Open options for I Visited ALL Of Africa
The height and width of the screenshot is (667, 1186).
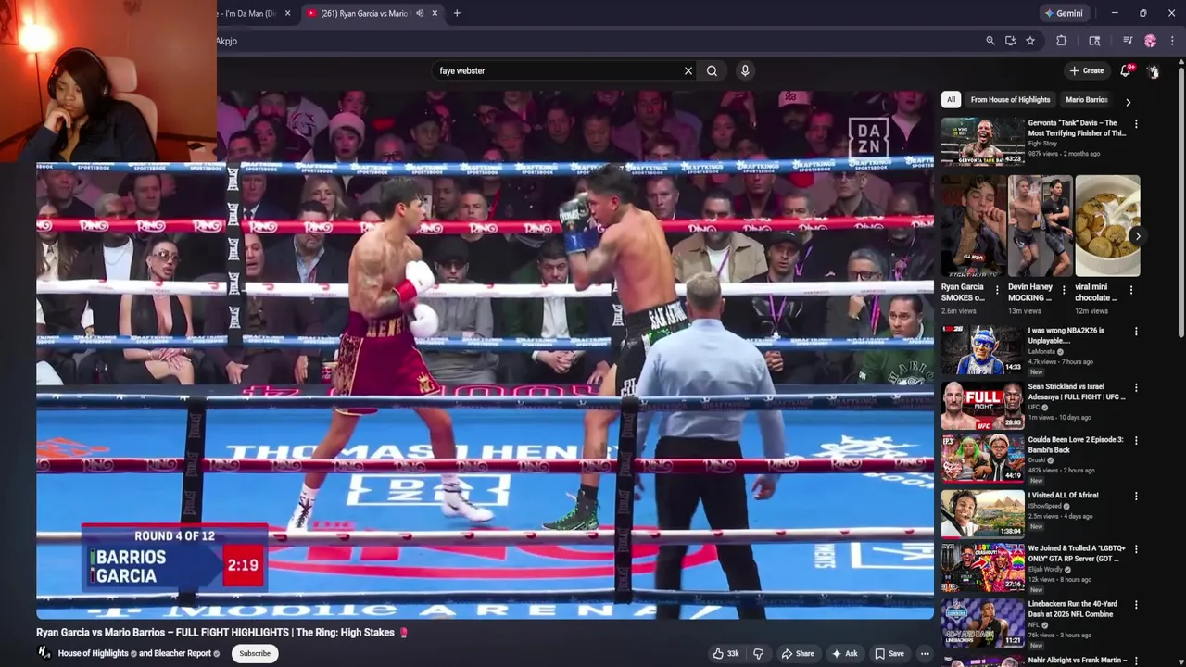coord(1136,496)
